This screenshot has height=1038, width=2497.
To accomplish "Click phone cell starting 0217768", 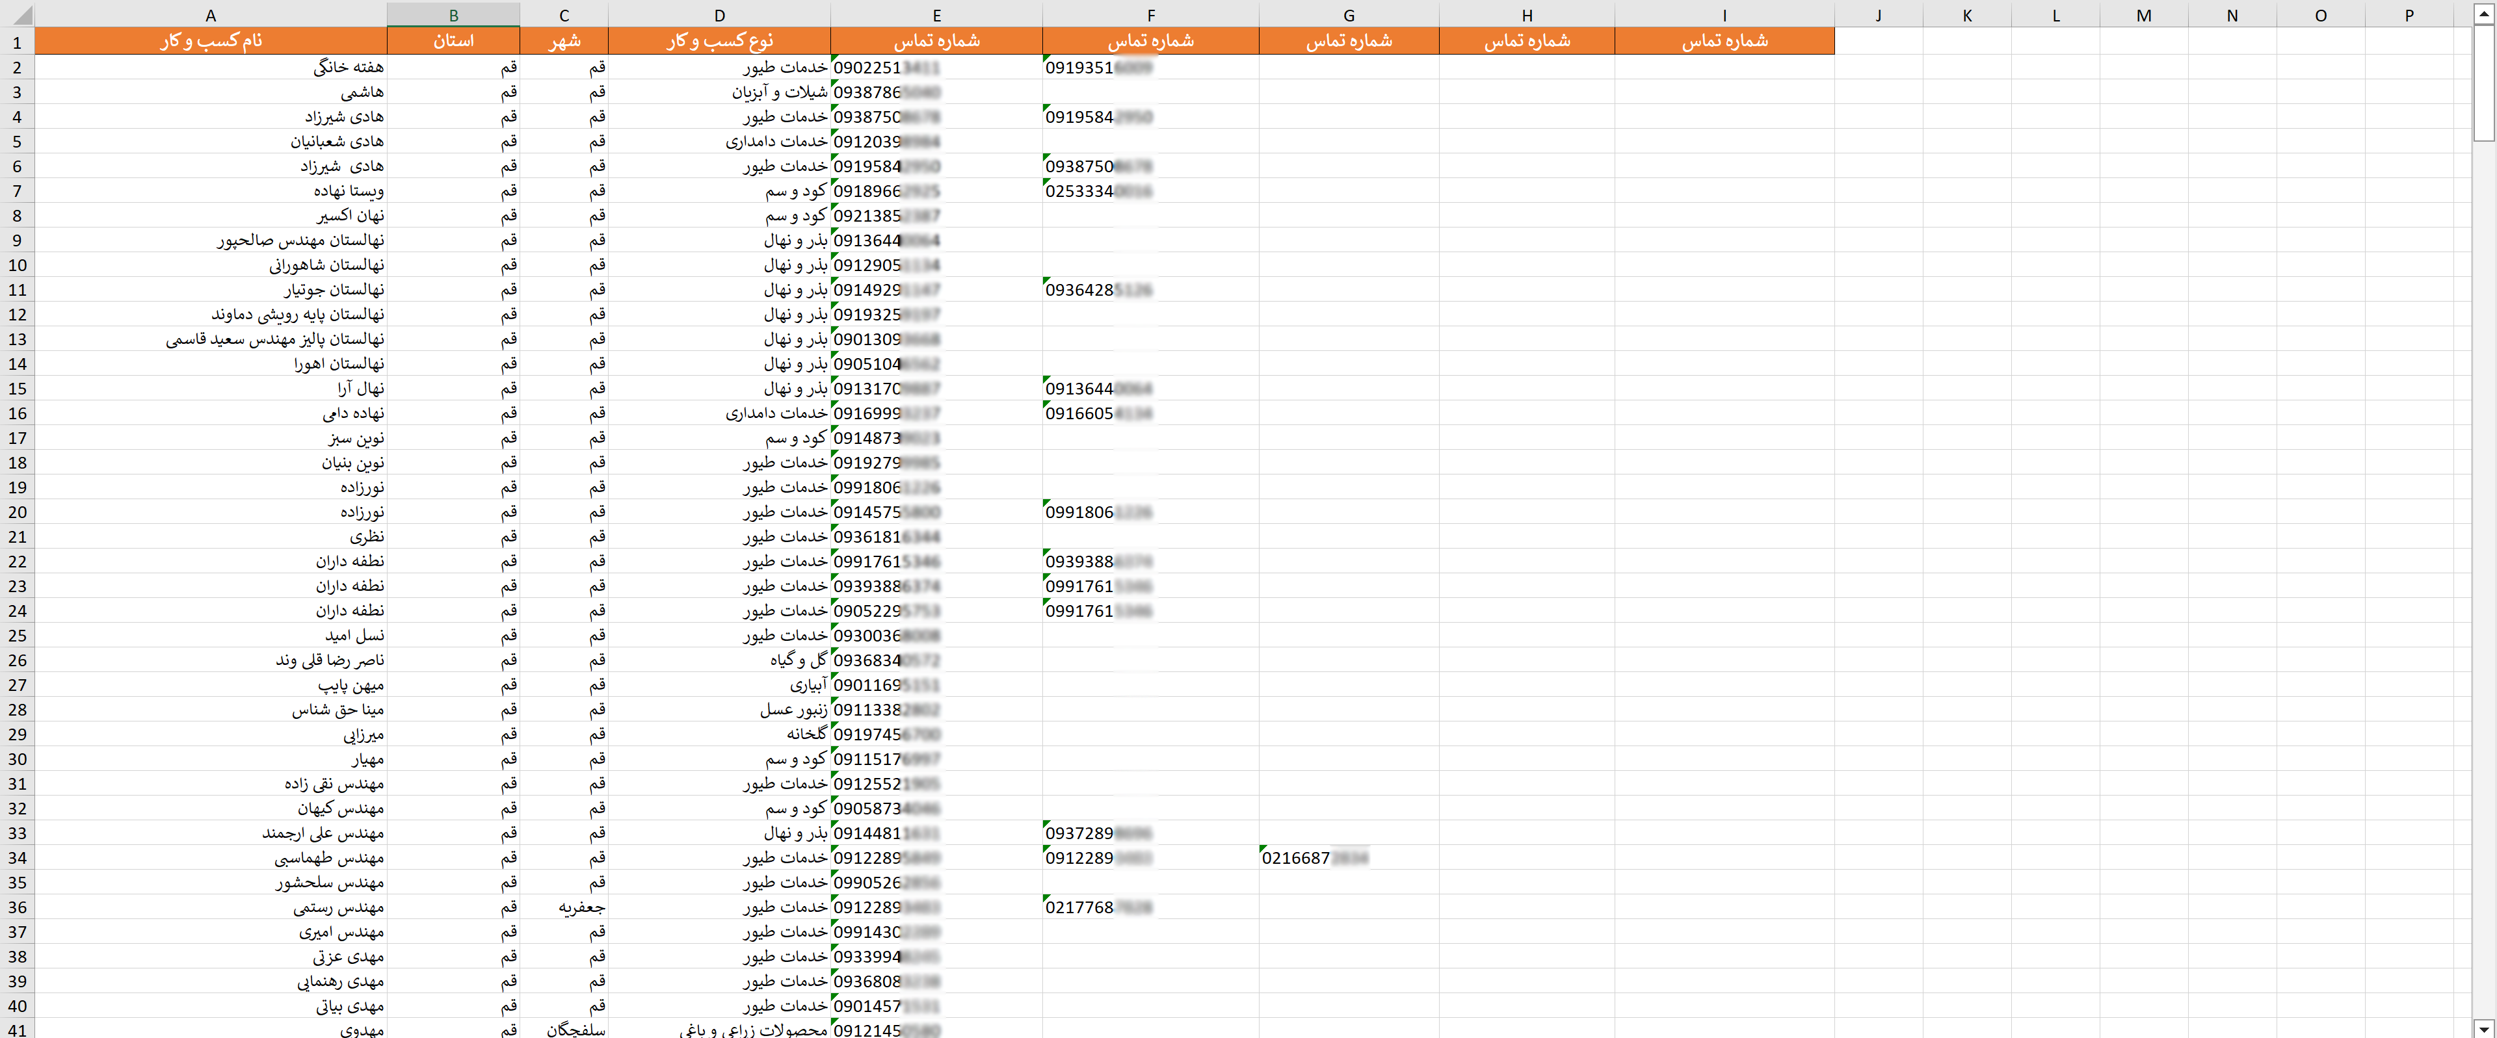I will [1150, 907].
